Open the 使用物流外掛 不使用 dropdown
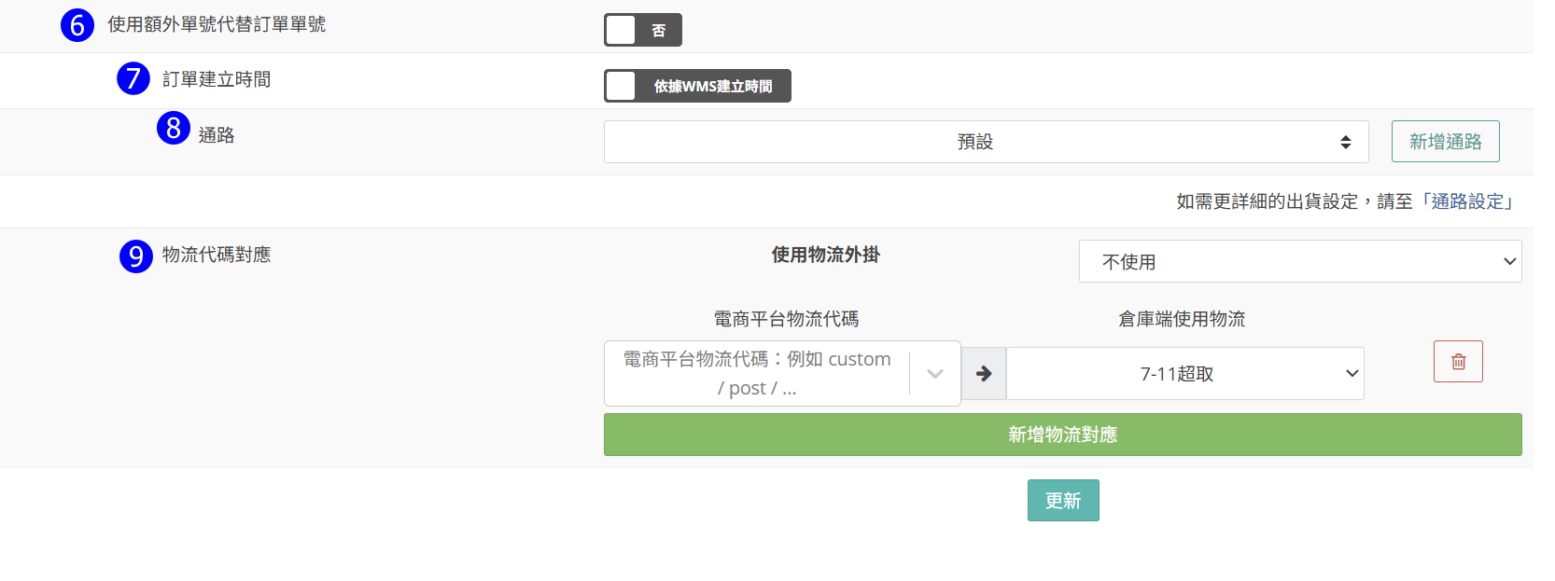Image resolution: width=1555 pixels, height=581 pixels. pos(1299,262)
